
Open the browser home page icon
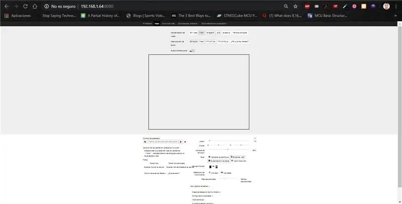[35, 7]
